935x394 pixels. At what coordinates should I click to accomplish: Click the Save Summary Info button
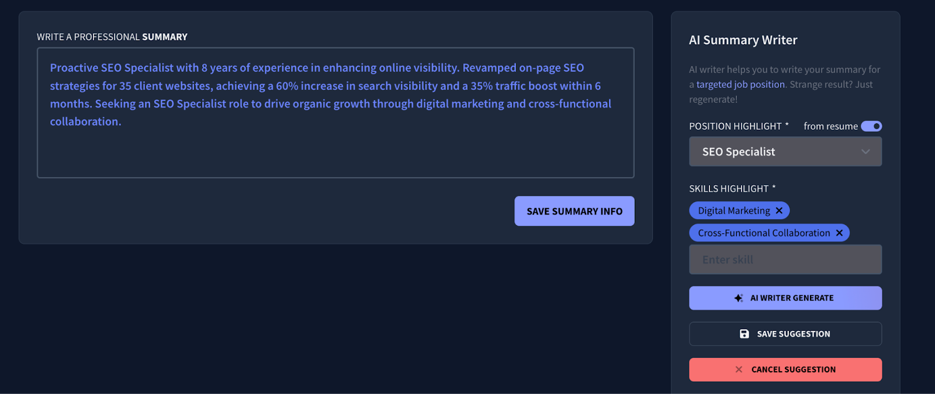click(573, 210)
